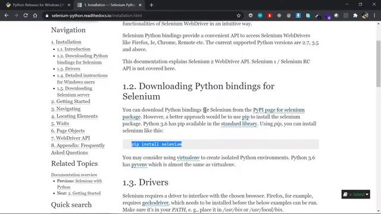The image size is (381, 214).
Task: Click the highlighted pip install selenium code
Action: coord(157,144)
